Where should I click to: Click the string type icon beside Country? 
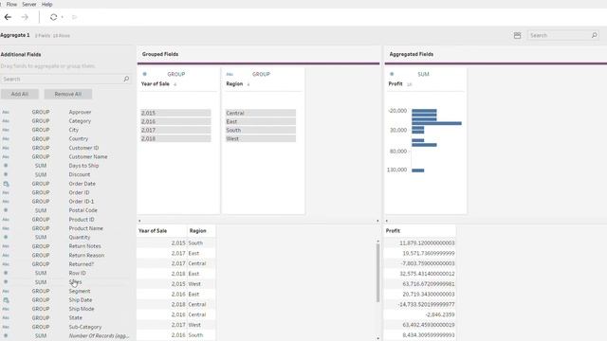[6, 138]
